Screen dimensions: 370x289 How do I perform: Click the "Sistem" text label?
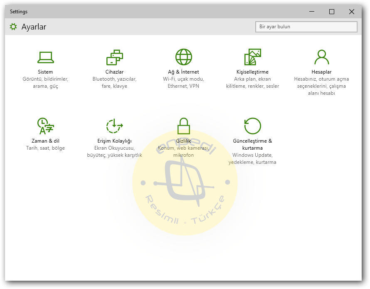click(x=45, y=72)
